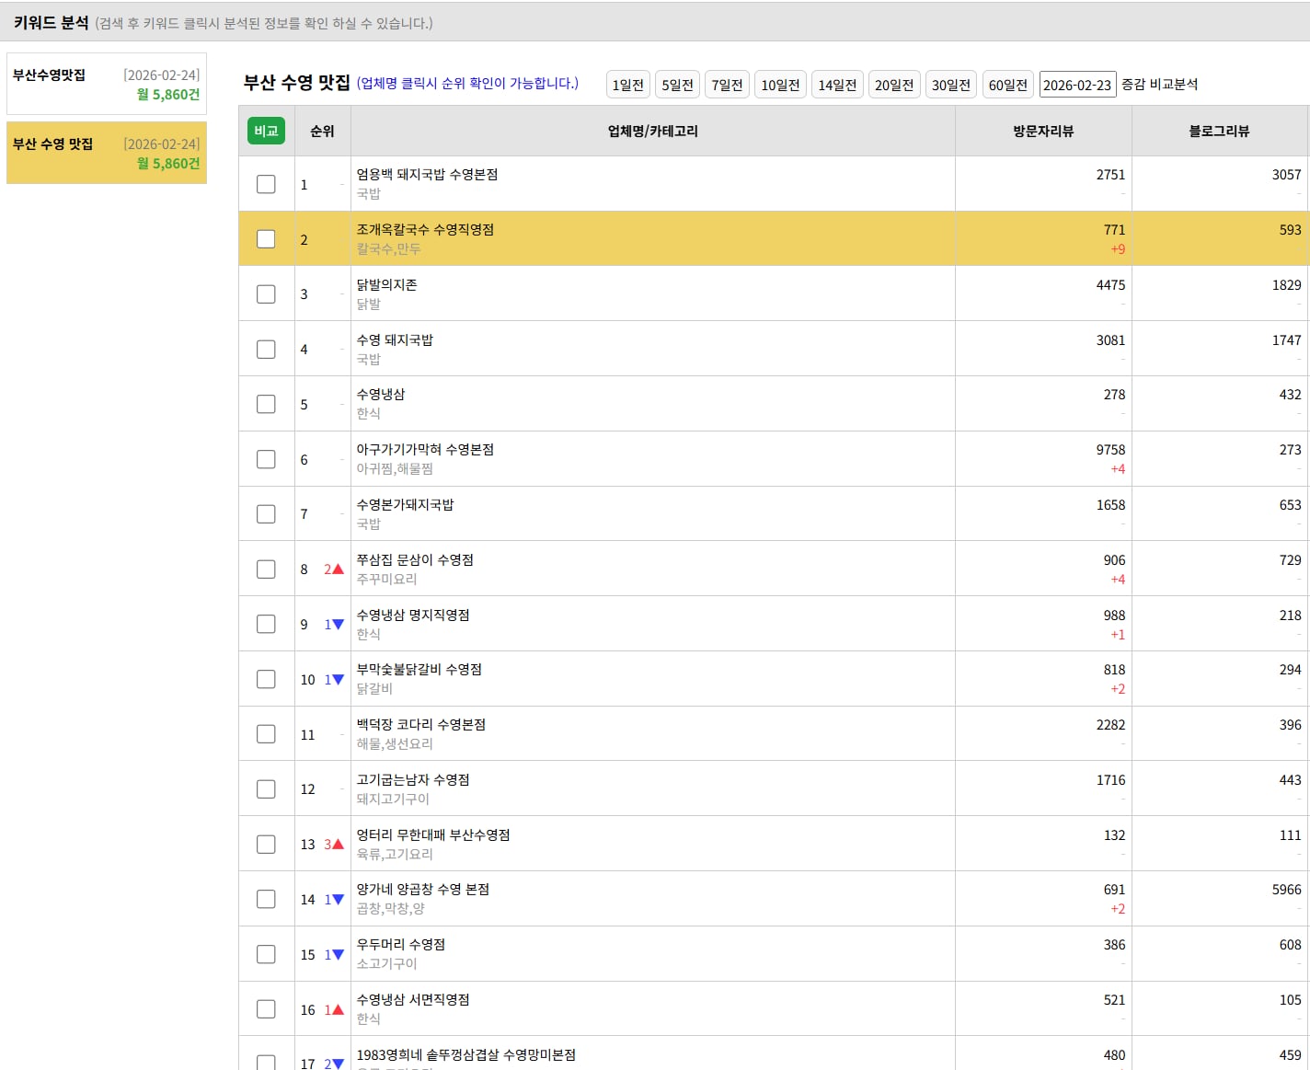Image resolution: width=1310 pixels, height=1070 pixels.
Task: Open 조개옥칼국수 수영직영점 business link
Action: [x=425, y=229]
